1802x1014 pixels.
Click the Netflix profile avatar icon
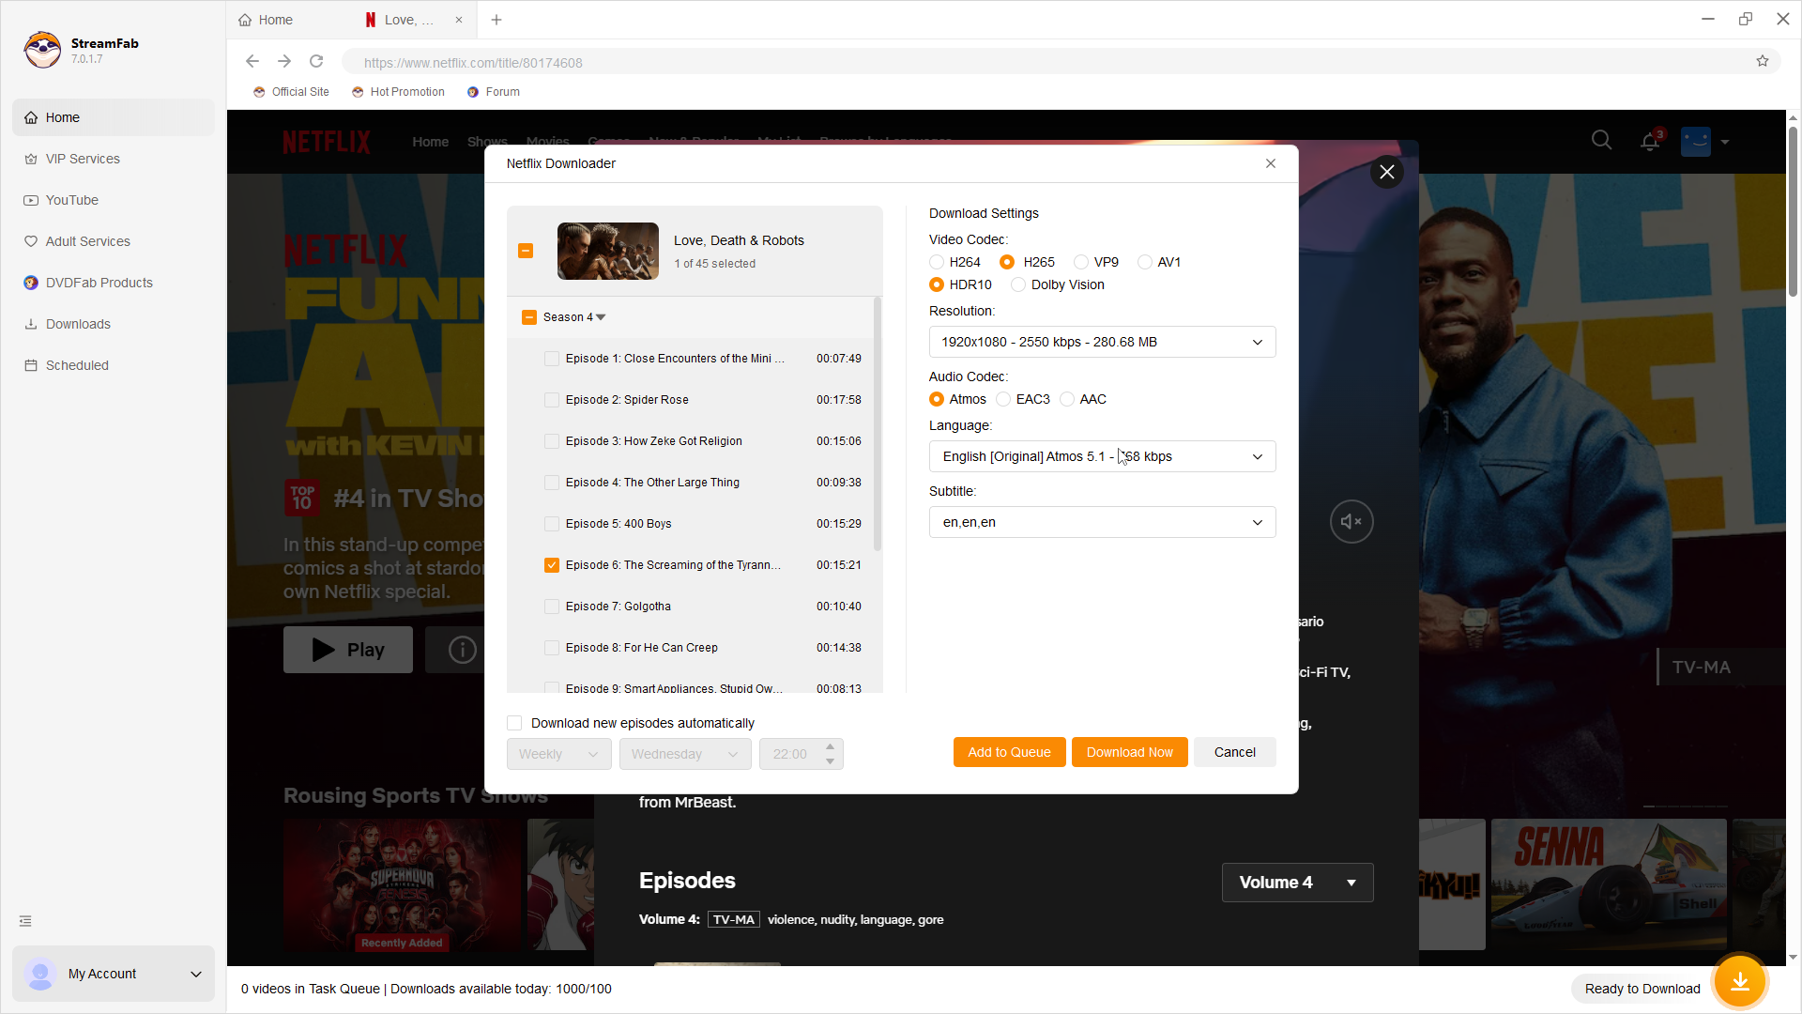(1696, 142)
